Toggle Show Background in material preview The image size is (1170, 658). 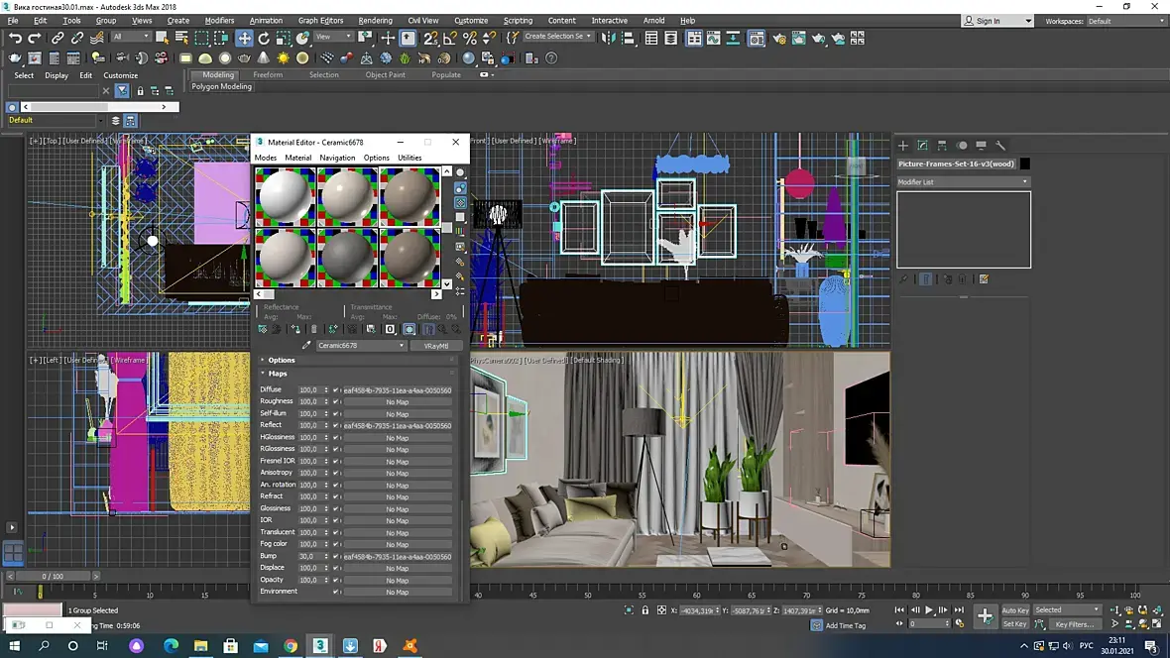click(460, 203)
